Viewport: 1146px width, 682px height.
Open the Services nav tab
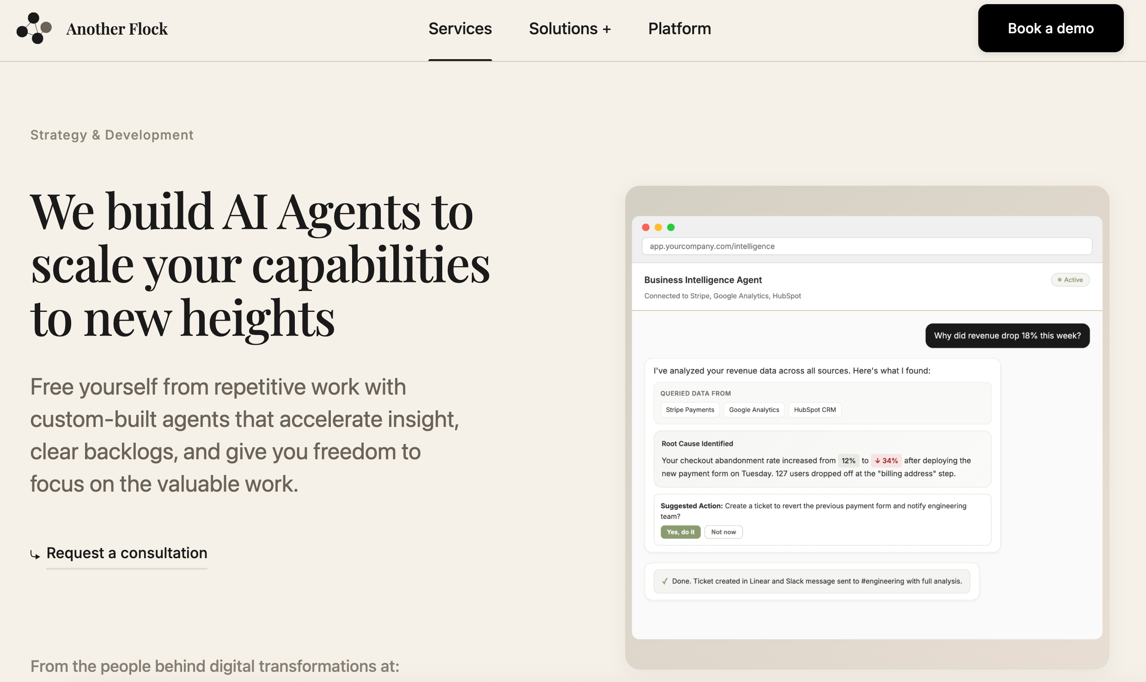click(x=460, y=29)
